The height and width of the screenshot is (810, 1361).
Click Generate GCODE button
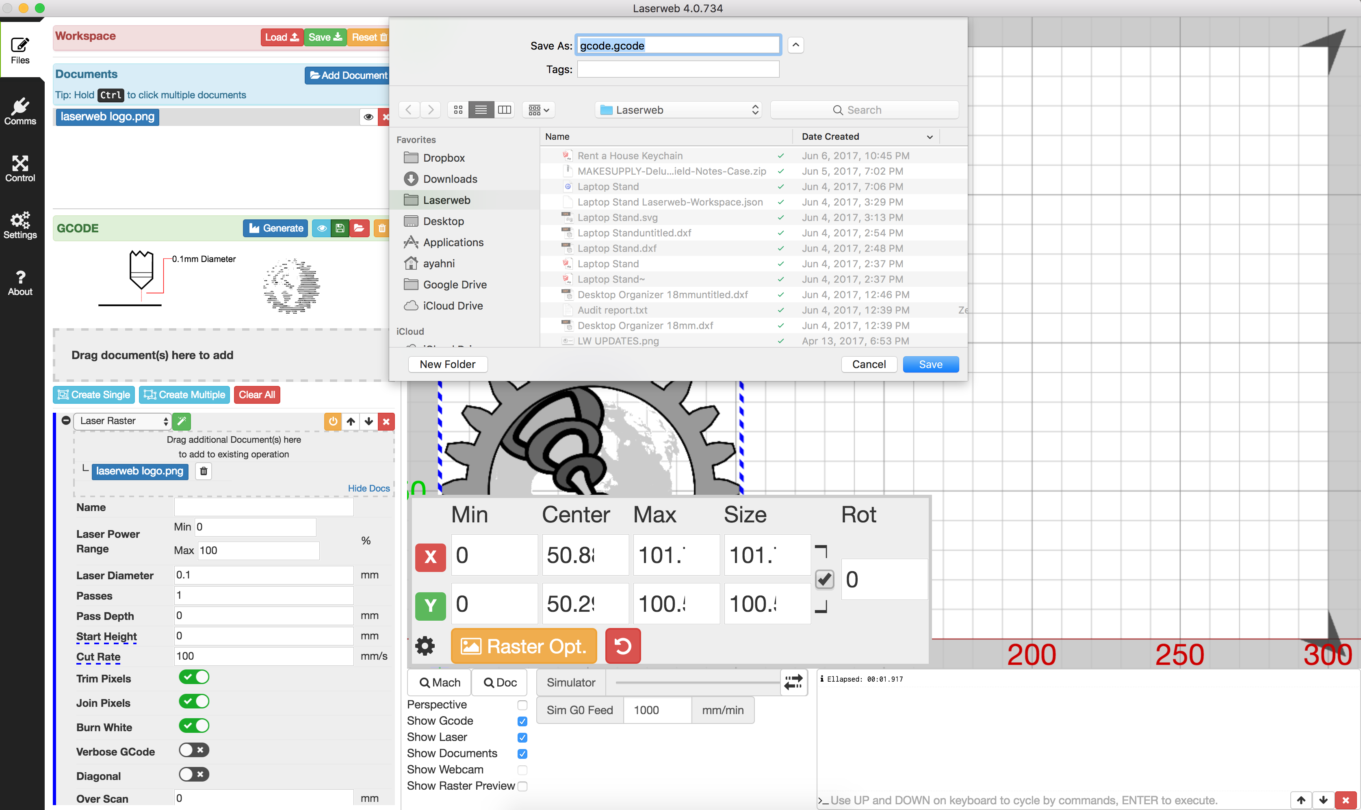tap(275, 228)
